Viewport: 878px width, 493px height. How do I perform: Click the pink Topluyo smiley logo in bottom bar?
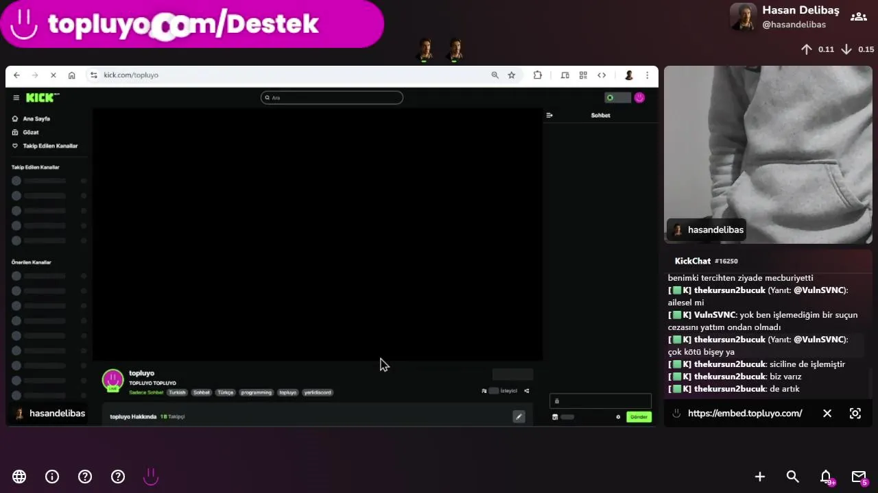tap(151, 477)
